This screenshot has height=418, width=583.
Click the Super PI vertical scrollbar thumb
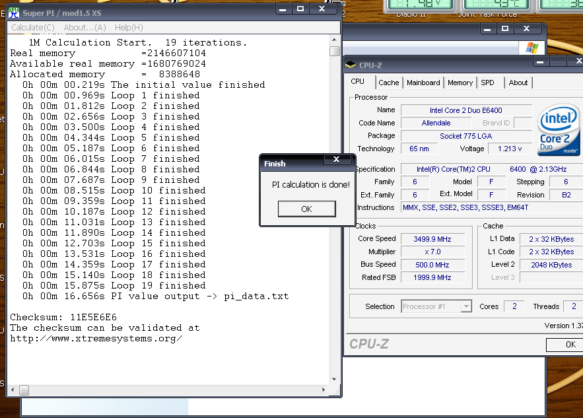(335, 51)
